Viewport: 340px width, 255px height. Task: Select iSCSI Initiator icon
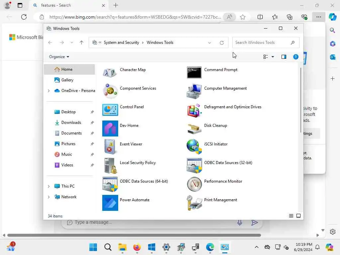(194, 147)
